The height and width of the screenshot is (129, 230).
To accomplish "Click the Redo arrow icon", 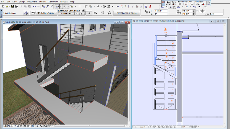I will [x=38, y=6].
